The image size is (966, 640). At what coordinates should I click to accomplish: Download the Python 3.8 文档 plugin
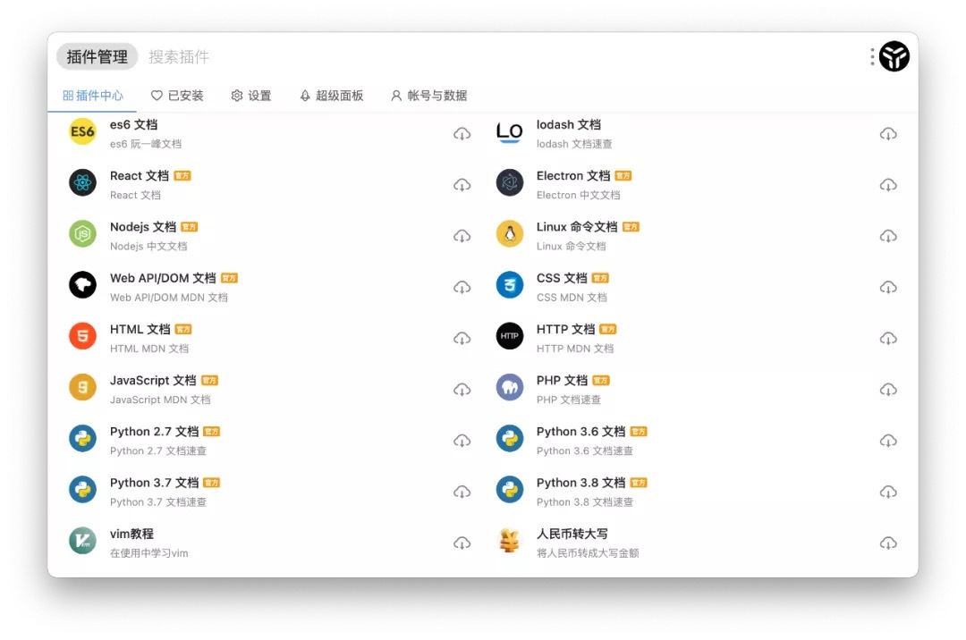[x=888, y=491]
